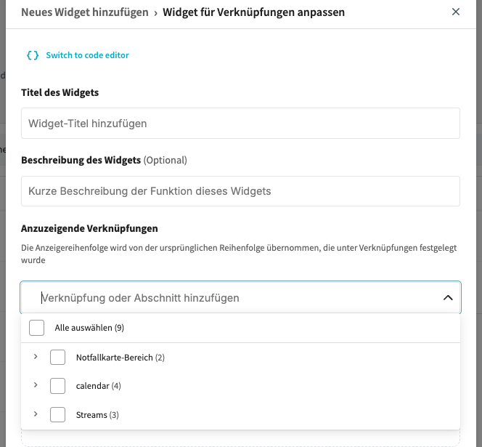
Task: Select the Notfallkarte-Bereich (2) label
Action: pos(120,358)
